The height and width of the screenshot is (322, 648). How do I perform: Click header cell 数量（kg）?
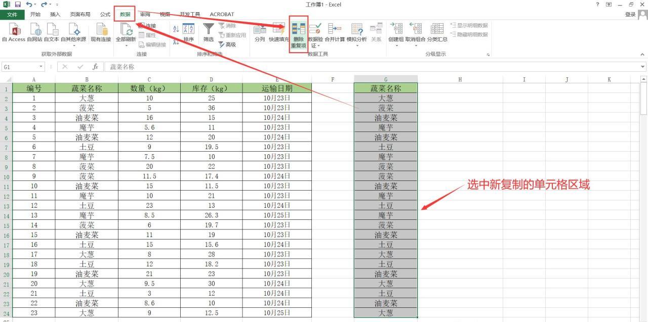coord(149,88)
